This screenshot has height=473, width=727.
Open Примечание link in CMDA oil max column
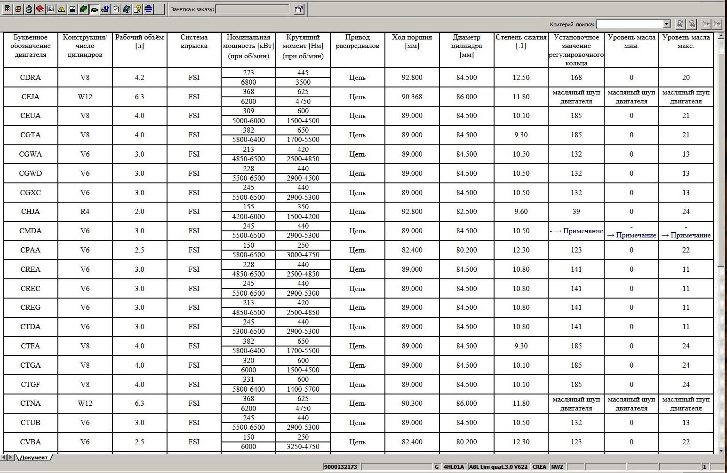[686, 235]
